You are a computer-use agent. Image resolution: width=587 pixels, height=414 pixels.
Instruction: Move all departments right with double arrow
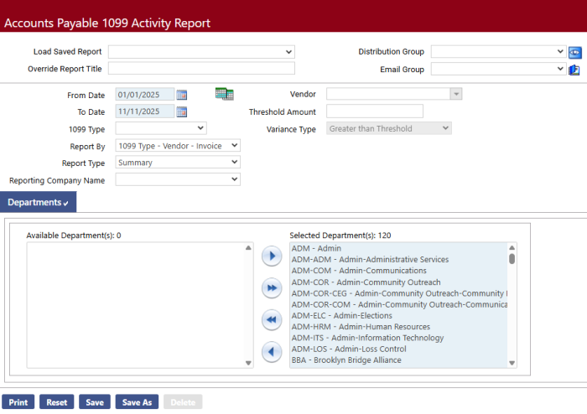[x=271, y=288]
